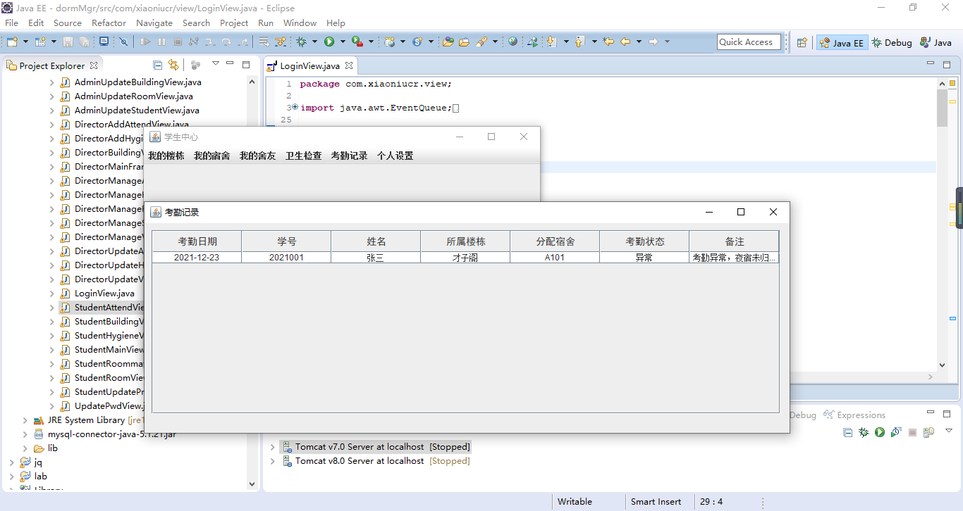The width and height of the screenshot is (963, 511).
Task: Click in the Quick Access search field
Action: tap(749, 42)
